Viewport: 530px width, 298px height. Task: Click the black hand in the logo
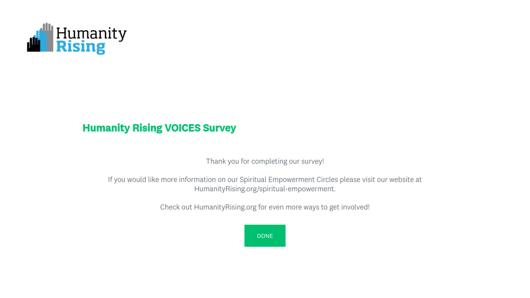pyautogui.click(x=33, y=45)
